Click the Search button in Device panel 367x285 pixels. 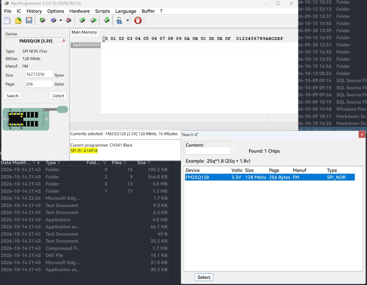(x=13, y=96)
